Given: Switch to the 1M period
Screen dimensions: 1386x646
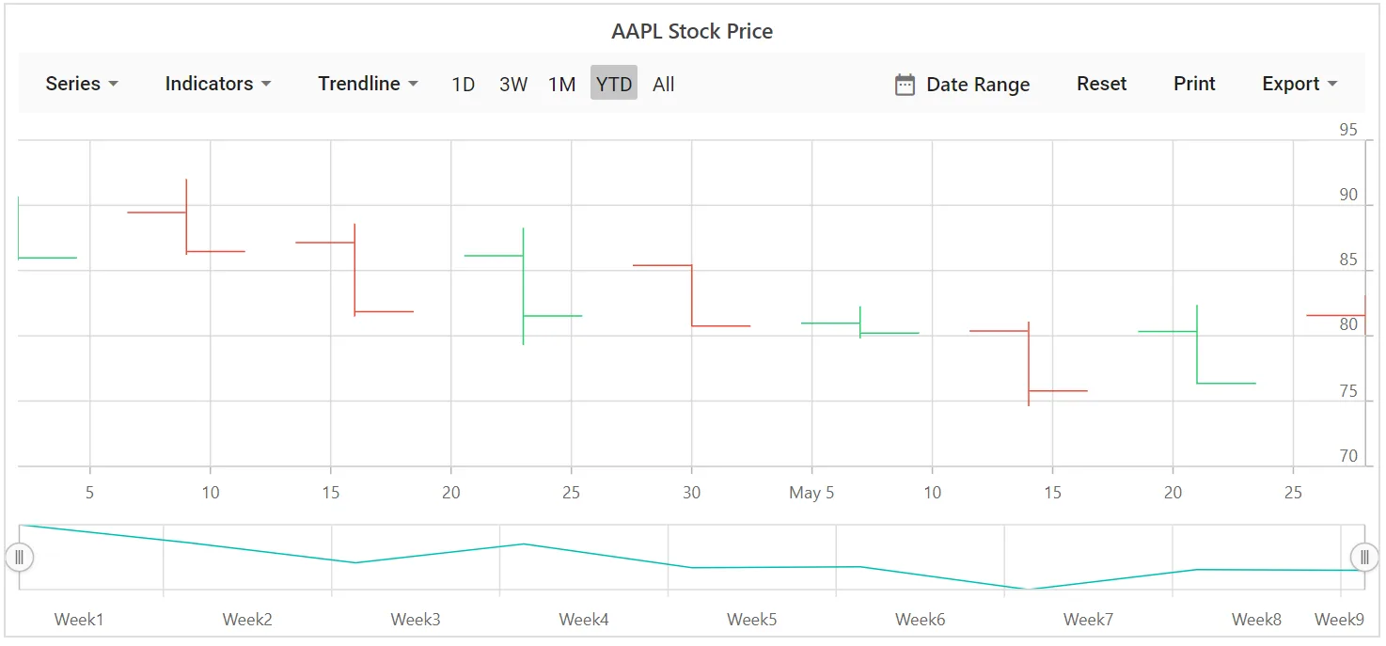Looking at the screenshot, I should point(562,84).
